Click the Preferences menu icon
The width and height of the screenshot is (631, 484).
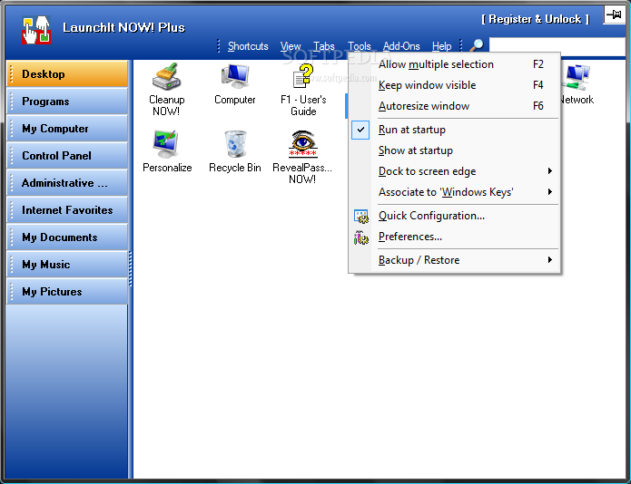click(x=361, y=237)
